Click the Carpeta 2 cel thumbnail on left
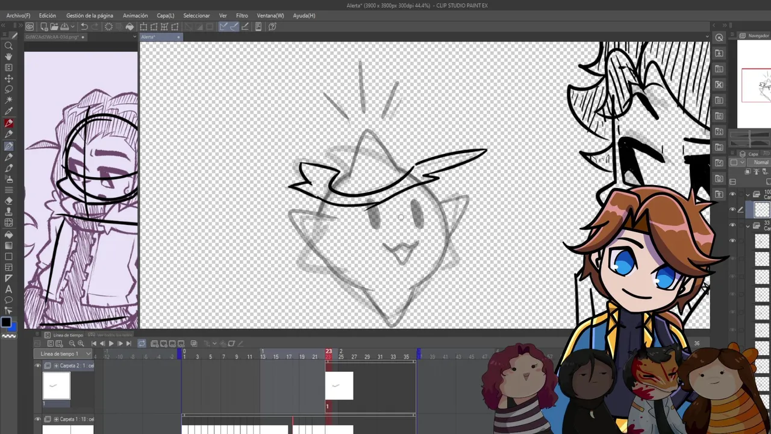This screenshot has width=771, height=434. point(56,386)
